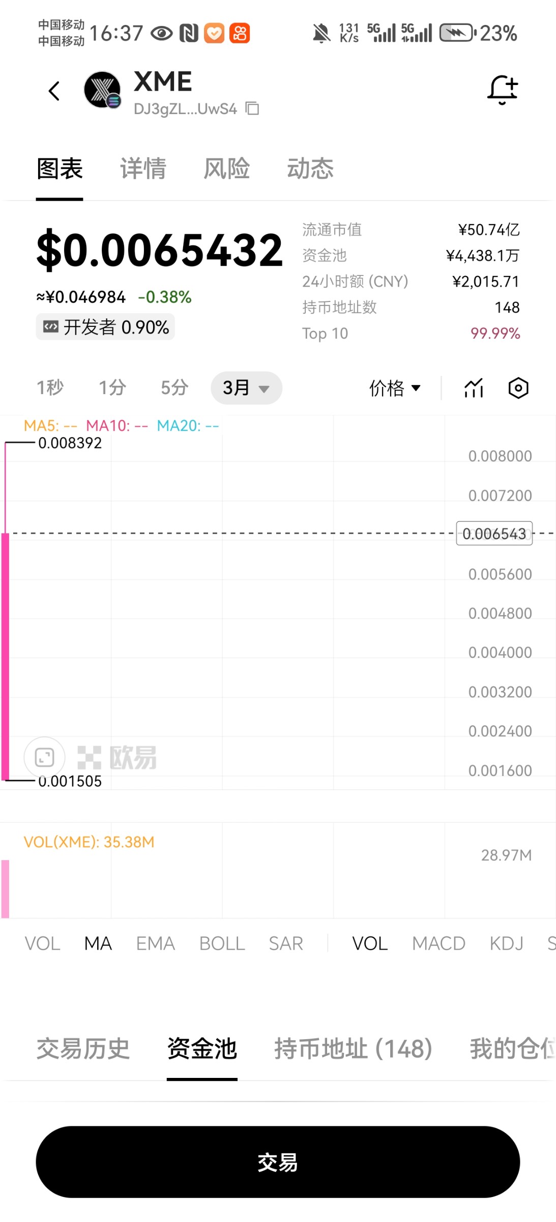556x1222 pixels.
Task: Show the 持币地址 (148) tab
Action: click(x=353, y=1049)
